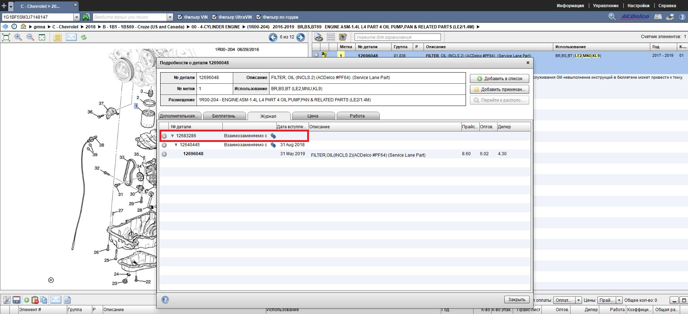Toggle the Фильтр по годам checkbox
688x314 pixels.
(x=258, y=17)
